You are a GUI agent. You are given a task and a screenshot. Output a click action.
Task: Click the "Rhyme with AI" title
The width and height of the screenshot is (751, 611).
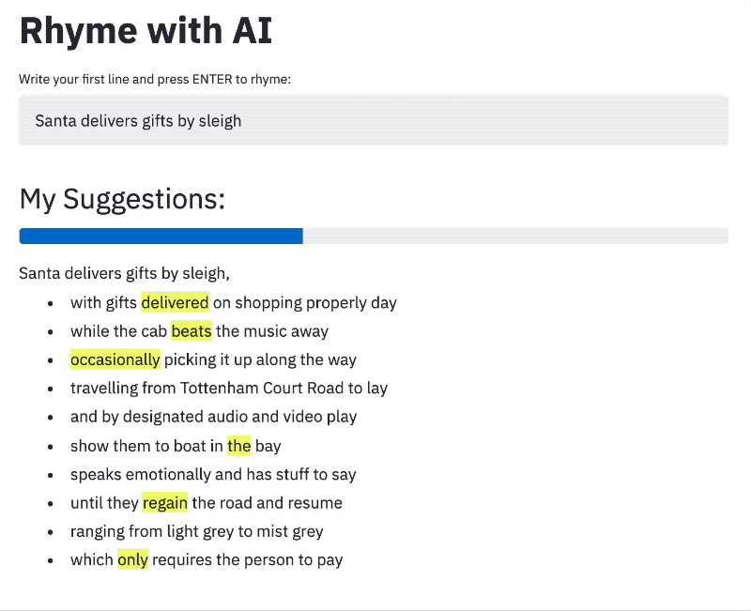pos(146,31)
